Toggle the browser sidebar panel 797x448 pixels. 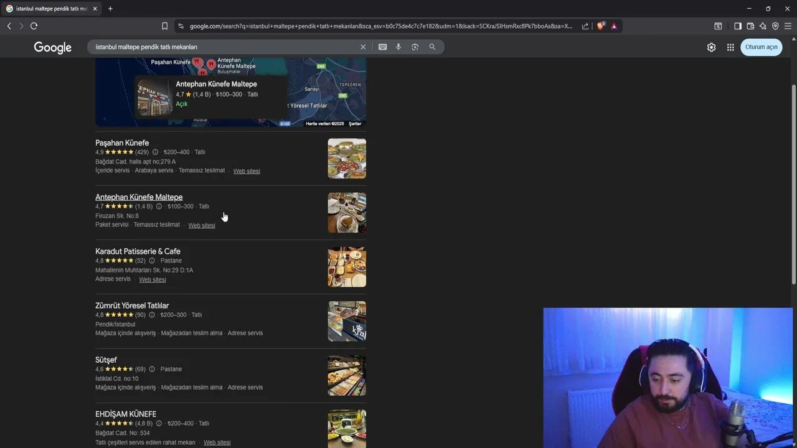coord(738,26)
